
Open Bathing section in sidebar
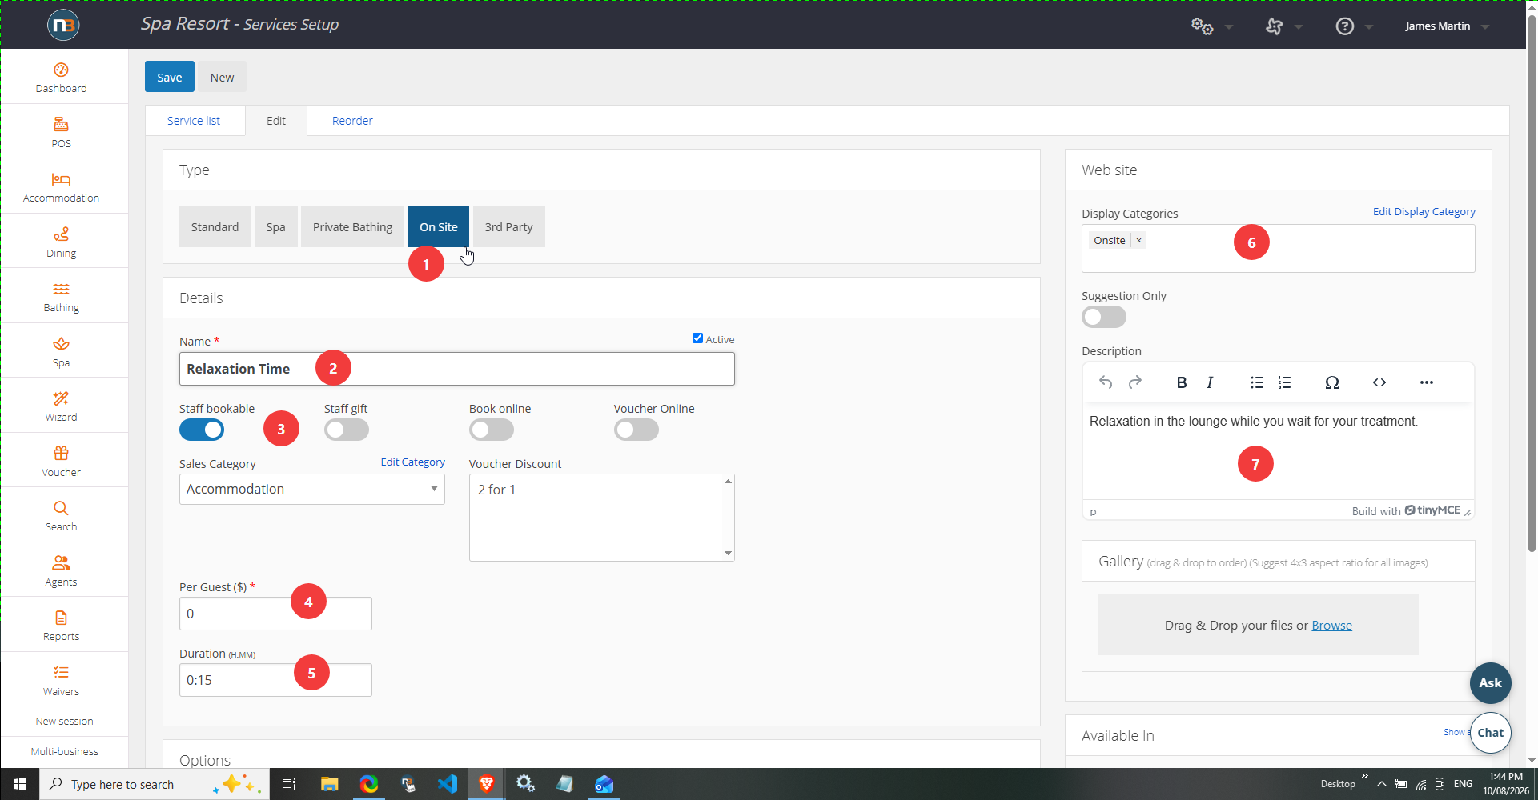[61, 297]
